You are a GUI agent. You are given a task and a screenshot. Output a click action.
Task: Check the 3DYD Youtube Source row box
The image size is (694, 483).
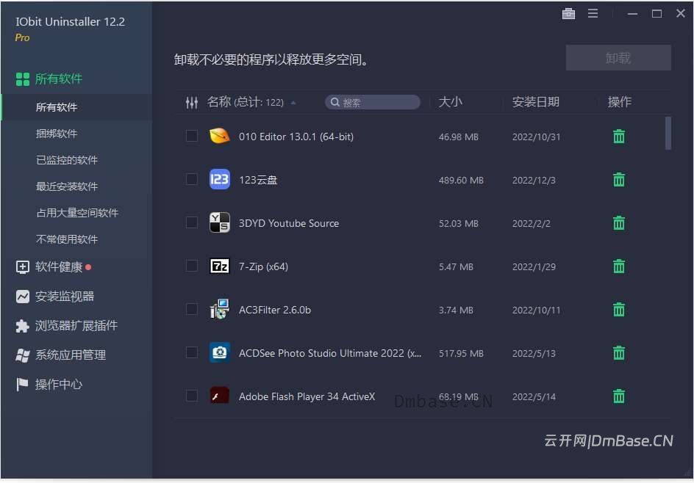click(x=192, y=222)
